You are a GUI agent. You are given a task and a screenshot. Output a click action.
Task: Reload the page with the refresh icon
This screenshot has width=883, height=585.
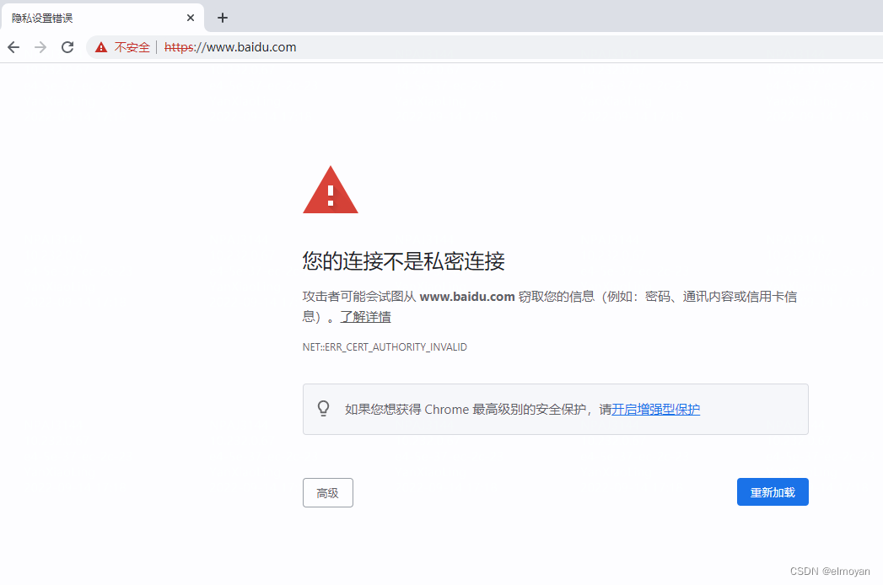67,47
